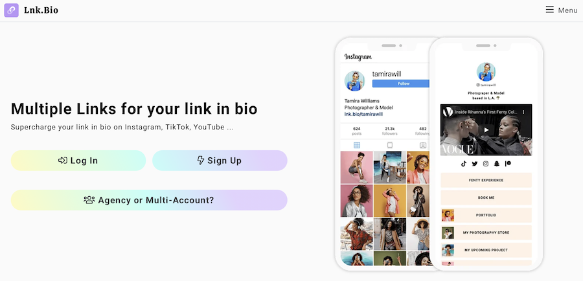
Task: Click the Snapchat ghost icon
Action: [x=497, y=164]
